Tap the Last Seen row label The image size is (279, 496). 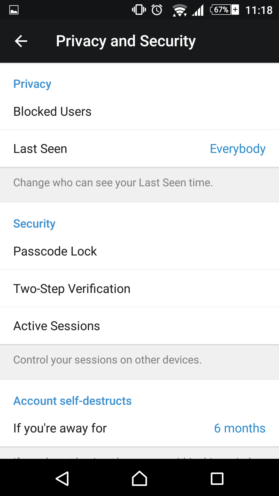tap(40, 149)
